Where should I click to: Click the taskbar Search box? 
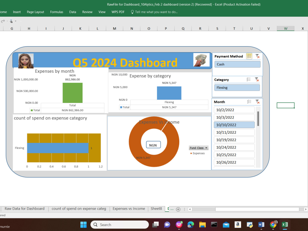click(120, 225)
